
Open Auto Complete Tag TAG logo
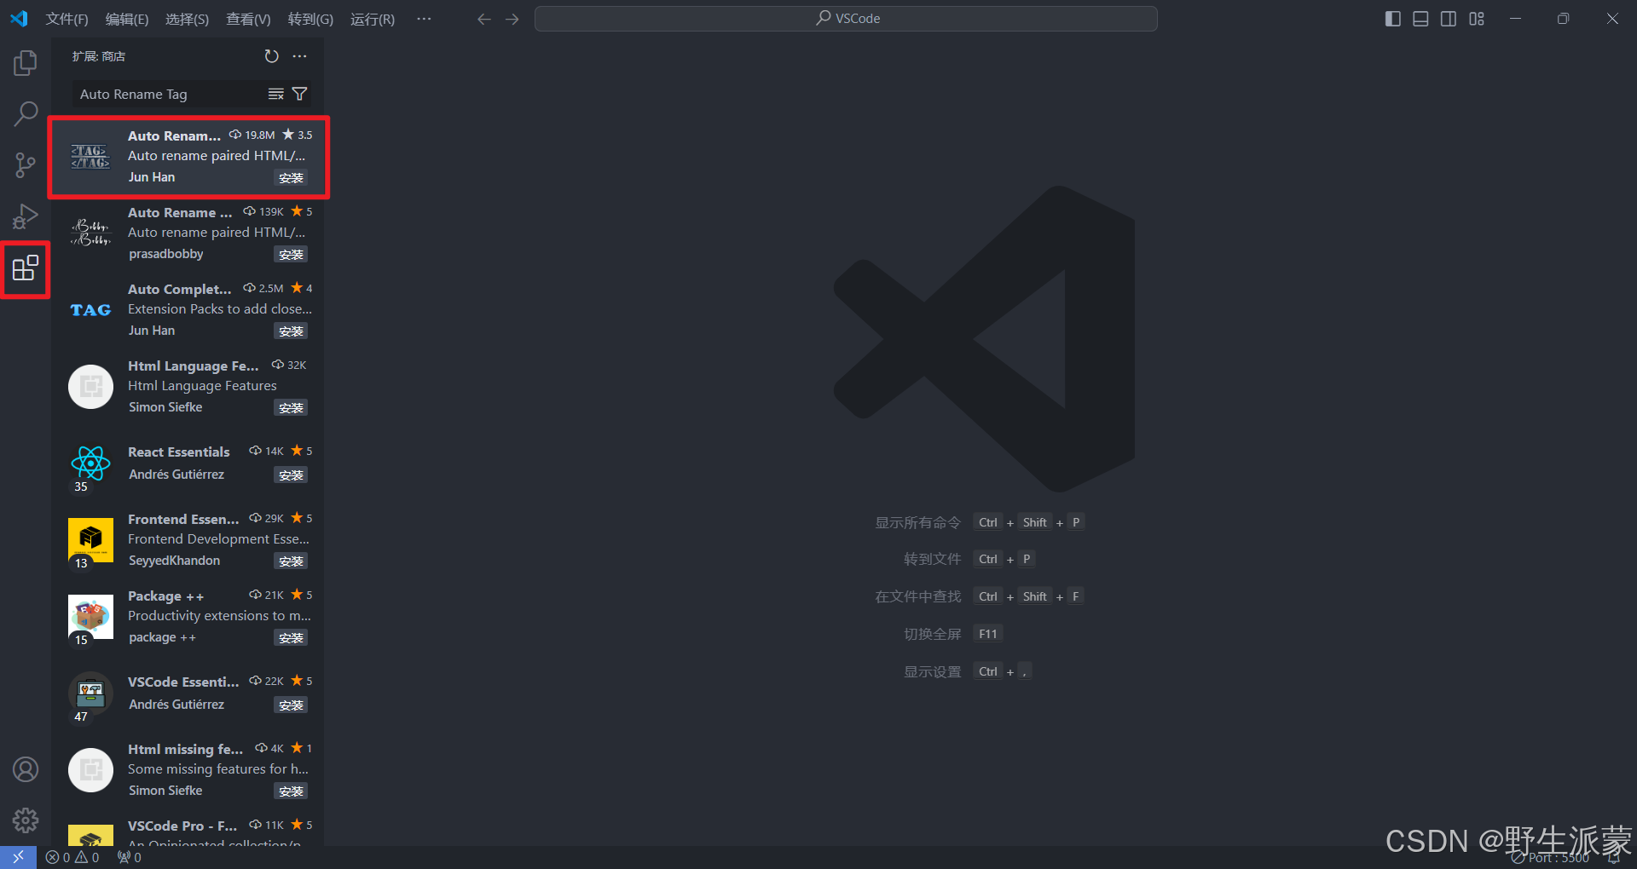pyautogui.click(x=90, y=310)
